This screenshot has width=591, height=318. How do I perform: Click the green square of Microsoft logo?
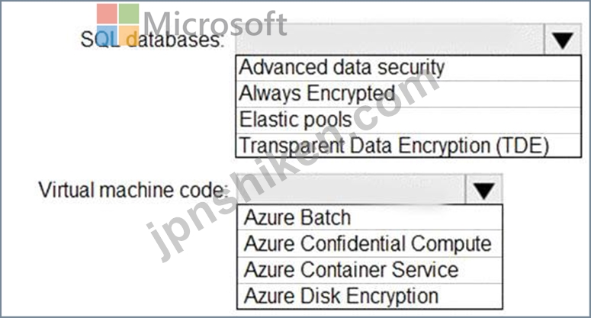[x=129, y=14]
